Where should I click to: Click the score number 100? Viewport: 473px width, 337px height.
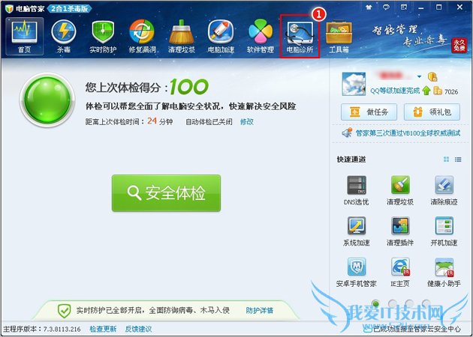(x=189, y=87)
